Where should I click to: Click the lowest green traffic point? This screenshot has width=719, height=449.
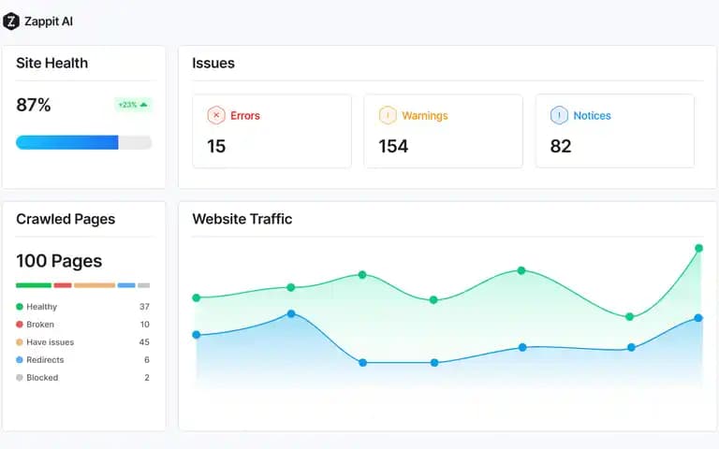(x=629, y=316)
